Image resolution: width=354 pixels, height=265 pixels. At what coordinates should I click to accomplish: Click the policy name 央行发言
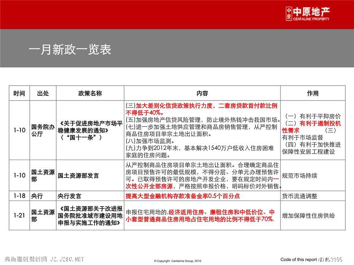tap(70, 196)
